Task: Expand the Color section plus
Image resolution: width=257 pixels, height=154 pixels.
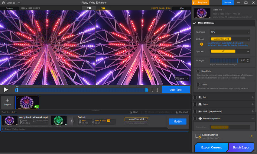Action: point(252,104)
